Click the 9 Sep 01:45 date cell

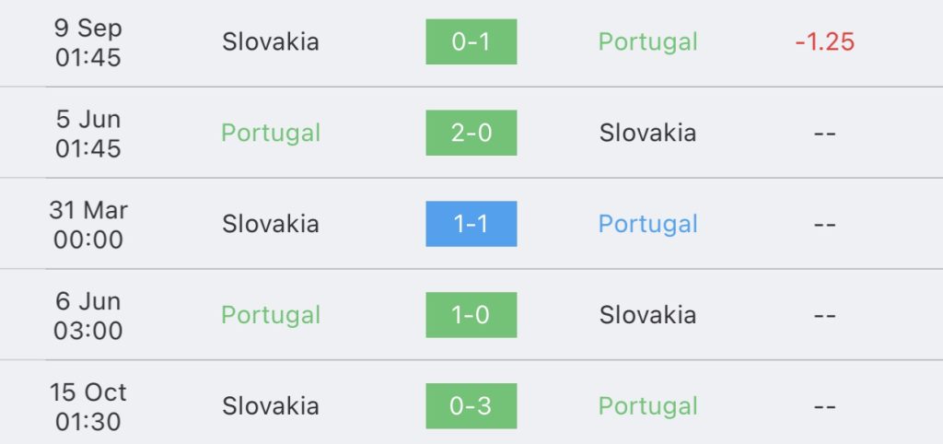pos(88,42)
